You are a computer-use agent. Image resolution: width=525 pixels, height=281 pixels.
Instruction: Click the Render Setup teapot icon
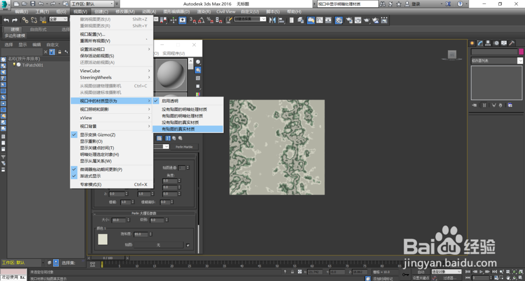[x=350, y=20]
